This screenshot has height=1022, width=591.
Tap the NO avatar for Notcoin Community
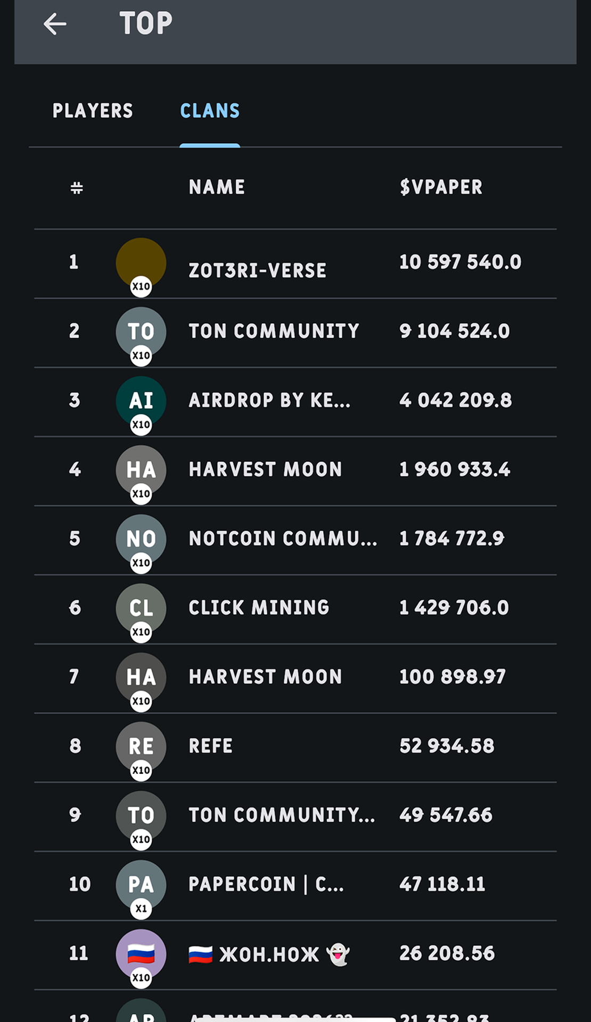click(141, 540)
